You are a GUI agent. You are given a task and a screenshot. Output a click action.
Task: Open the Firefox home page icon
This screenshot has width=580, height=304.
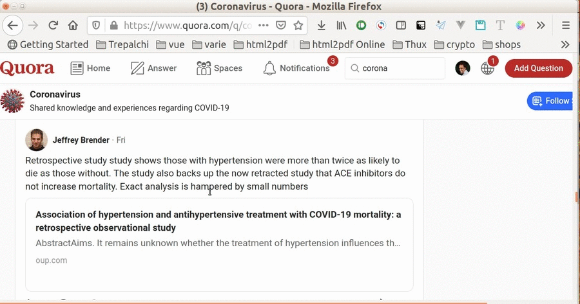[x=73, y=26]
